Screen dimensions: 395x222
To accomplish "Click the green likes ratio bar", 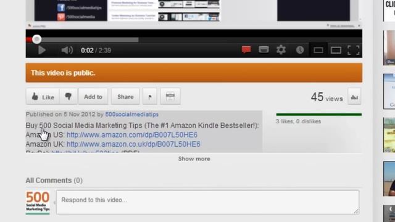I will [319, 115].
